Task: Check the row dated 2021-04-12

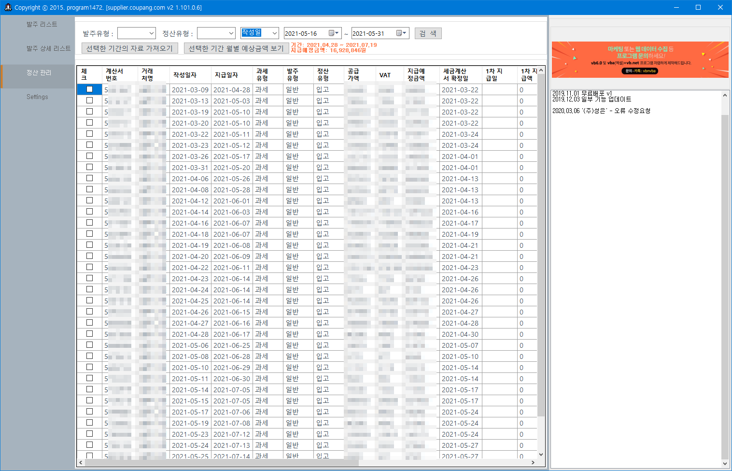Action: coord(89,200)
